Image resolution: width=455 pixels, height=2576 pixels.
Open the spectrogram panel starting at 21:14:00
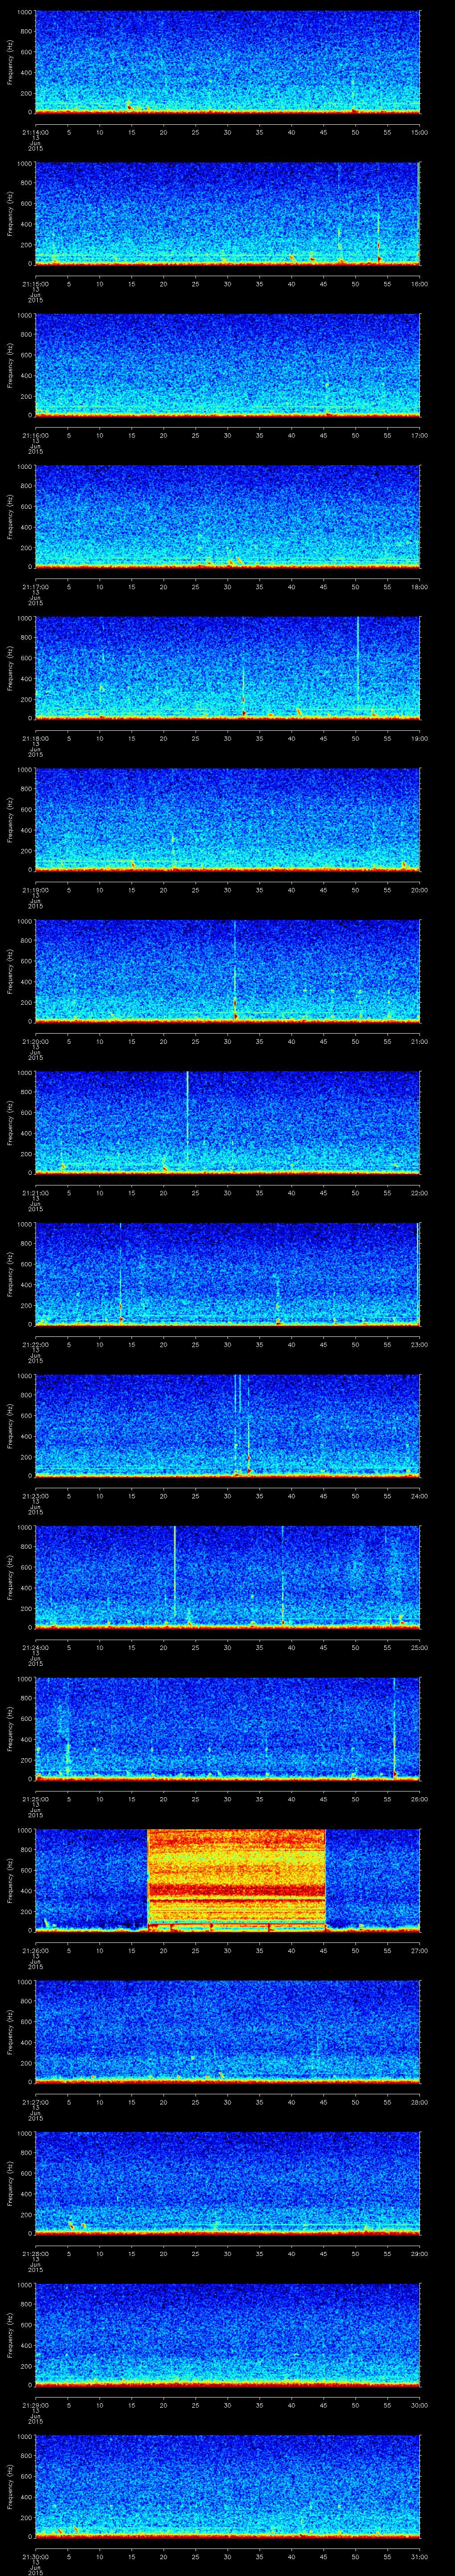(228, 62)
